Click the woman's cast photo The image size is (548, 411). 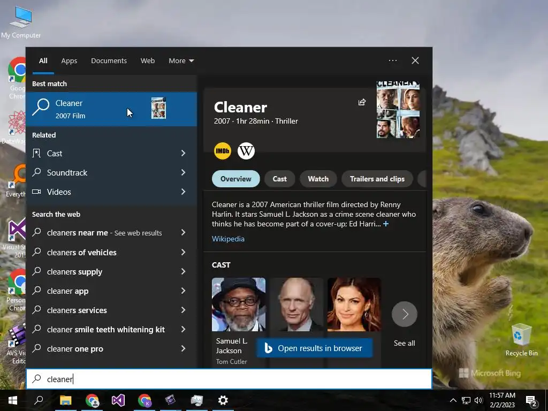coord(354,305)
